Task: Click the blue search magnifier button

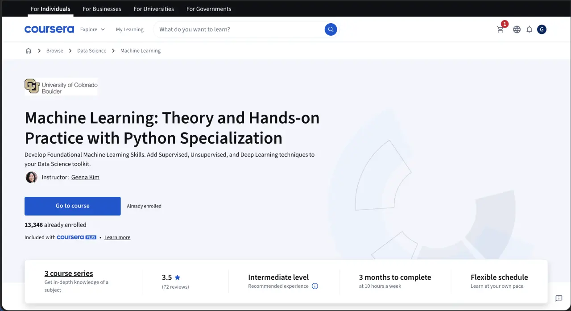Action: coord(331,29)
